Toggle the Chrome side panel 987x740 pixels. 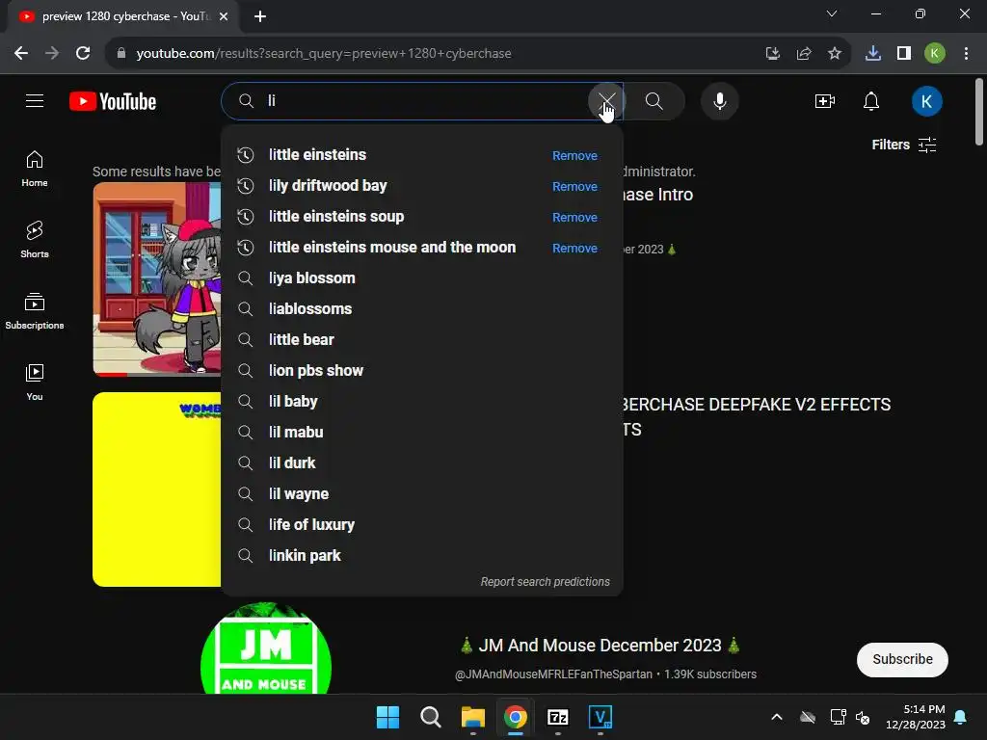904,54
